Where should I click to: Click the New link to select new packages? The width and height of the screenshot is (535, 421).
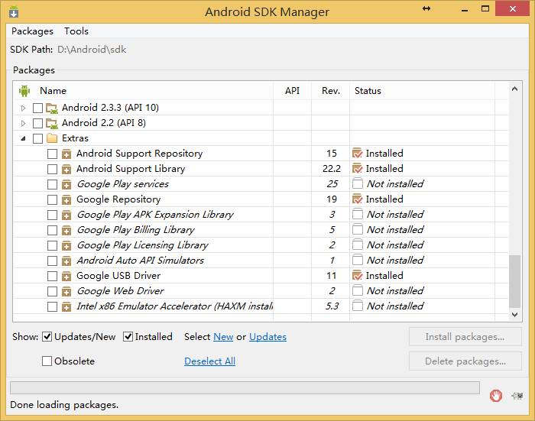(223, 337)
